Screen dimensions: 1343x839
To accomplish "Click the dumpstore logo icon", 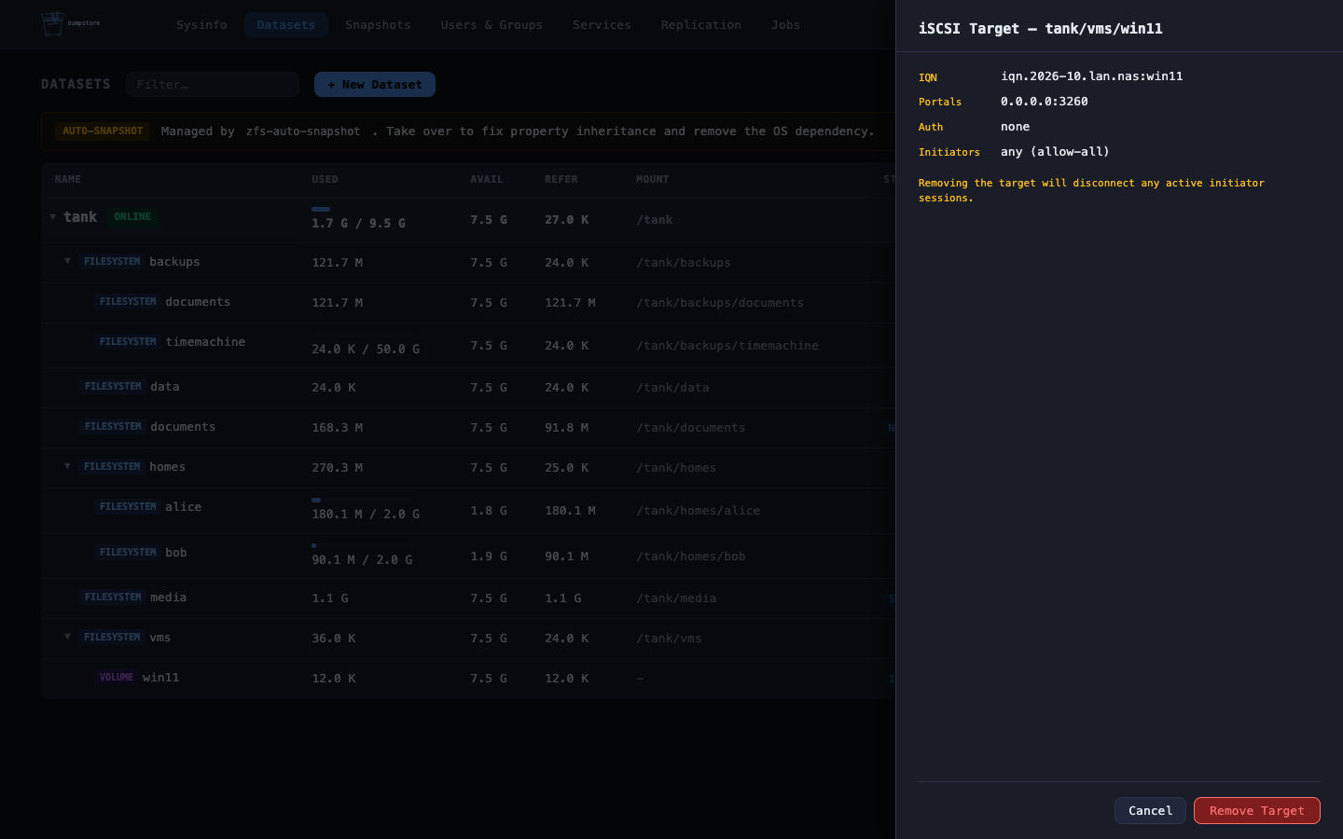I will coord(52,24).
